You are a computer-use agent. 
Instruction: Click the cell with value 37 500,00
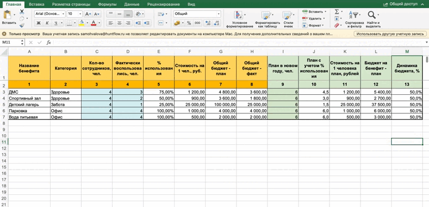[x=376, y=105]
